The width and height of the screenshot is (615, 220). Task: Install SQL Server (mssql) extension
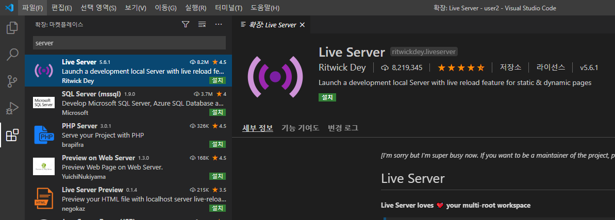(218, 112)
